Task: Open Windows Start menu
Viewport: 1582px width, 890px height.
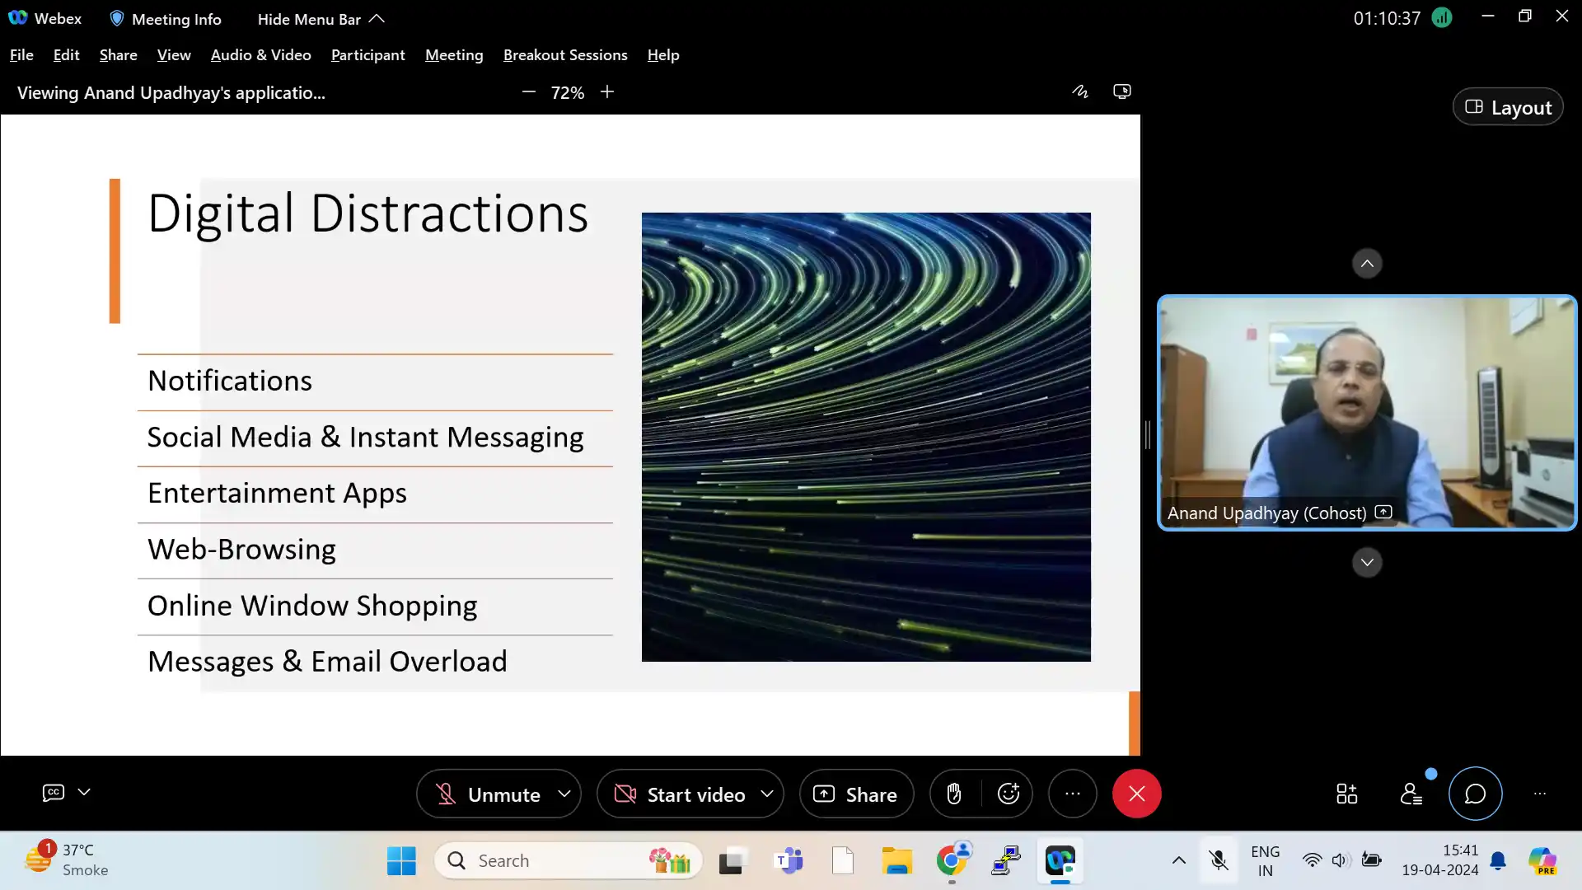Action: (401, 861)
